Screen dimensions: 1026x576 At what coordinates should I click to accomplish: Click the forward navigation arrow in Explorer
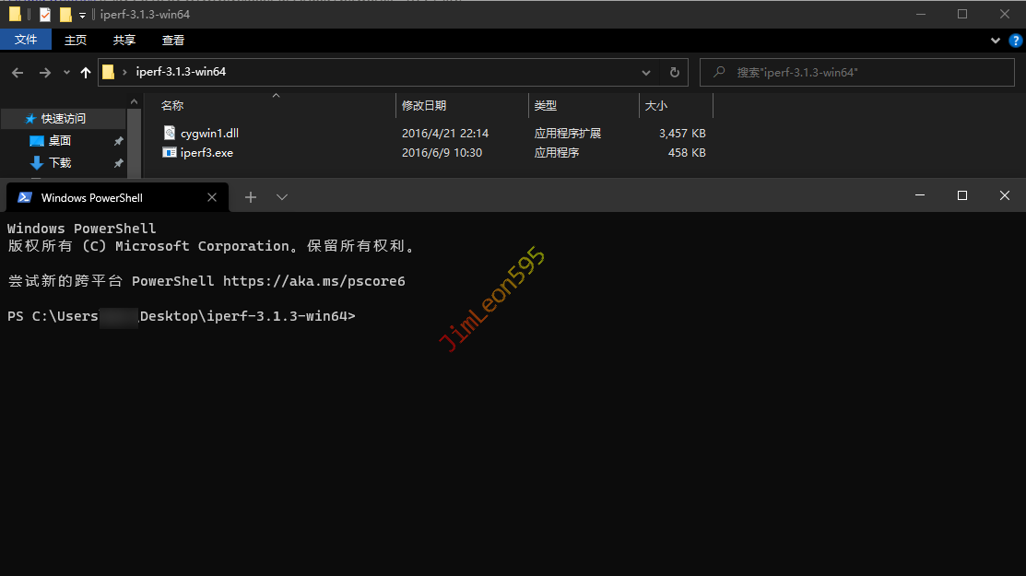click(x=43, y=73)
